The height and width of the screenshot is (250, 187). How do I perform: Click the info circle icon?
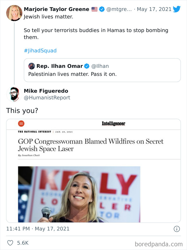(x=177, y=229)
